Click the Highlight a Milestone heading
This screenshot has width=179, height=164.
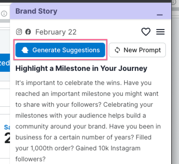pyautogui.click(x=81, y=69)
